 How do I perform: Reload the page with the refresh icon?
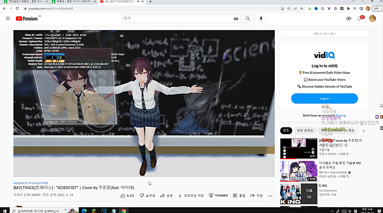pyautogui.click(x=17, y=9)
